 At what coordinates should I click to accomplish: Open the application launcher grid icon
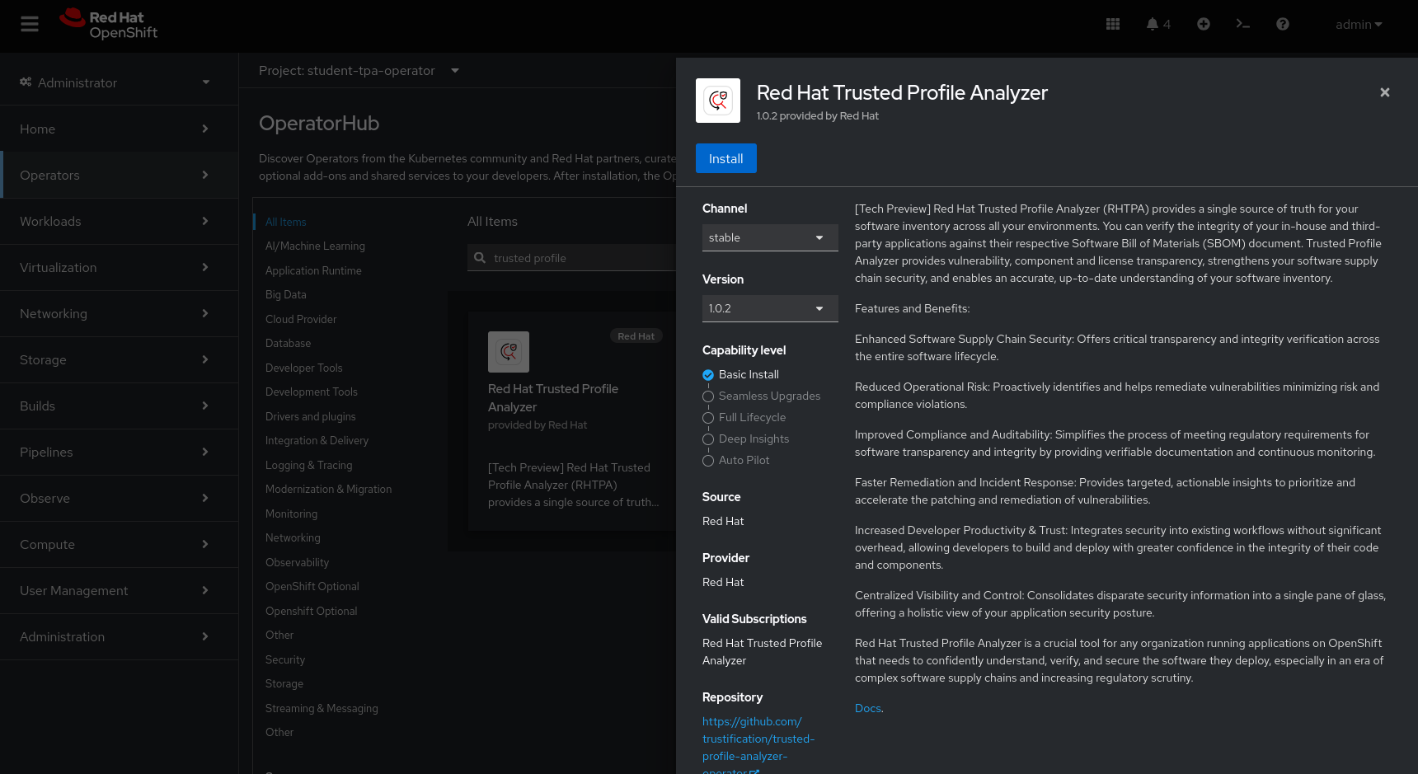[x=1113, y=25]
